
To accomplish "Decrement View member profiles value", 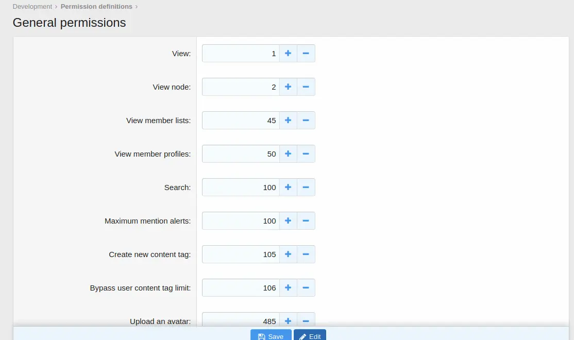I will point(306,154).
